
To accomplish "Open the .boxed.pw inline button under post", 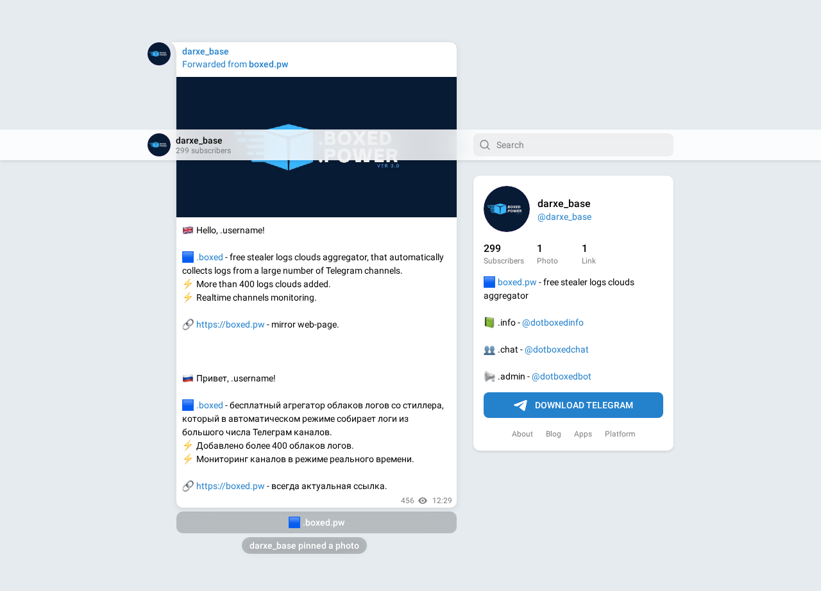I will click(x=316, y=522).
